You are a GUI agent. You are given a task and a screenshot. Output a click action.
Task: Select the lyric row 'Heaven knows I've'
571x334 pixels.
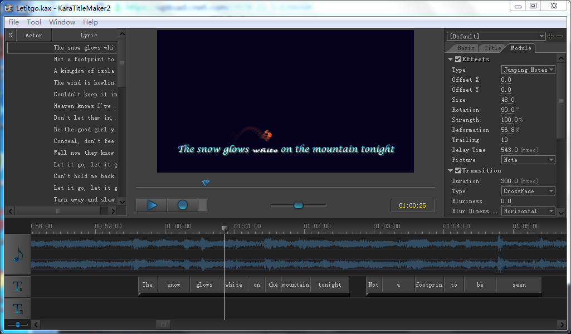point(62,106)
